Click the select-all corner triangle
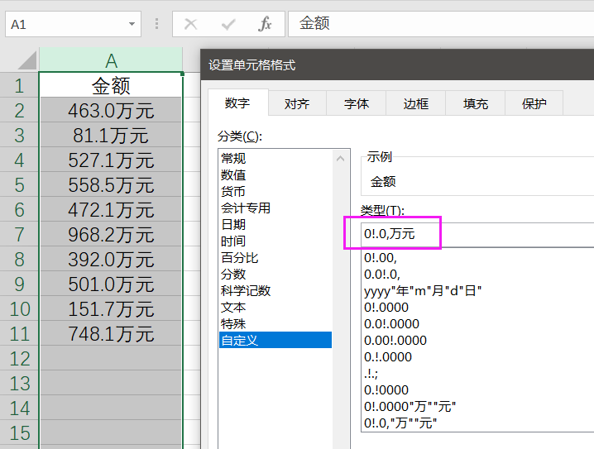 coord(27,60)
